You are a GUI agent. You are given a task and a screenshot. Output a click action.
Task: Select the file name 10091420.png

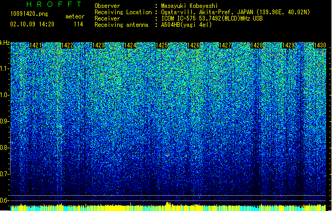pos(30,14)
